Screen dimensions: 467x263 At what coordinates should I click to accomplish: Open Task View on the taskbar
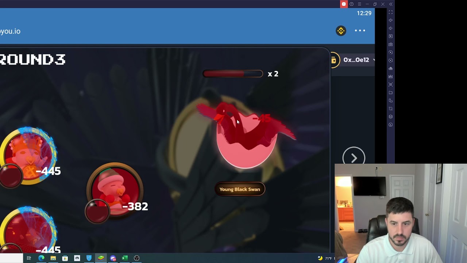(29, 258)
